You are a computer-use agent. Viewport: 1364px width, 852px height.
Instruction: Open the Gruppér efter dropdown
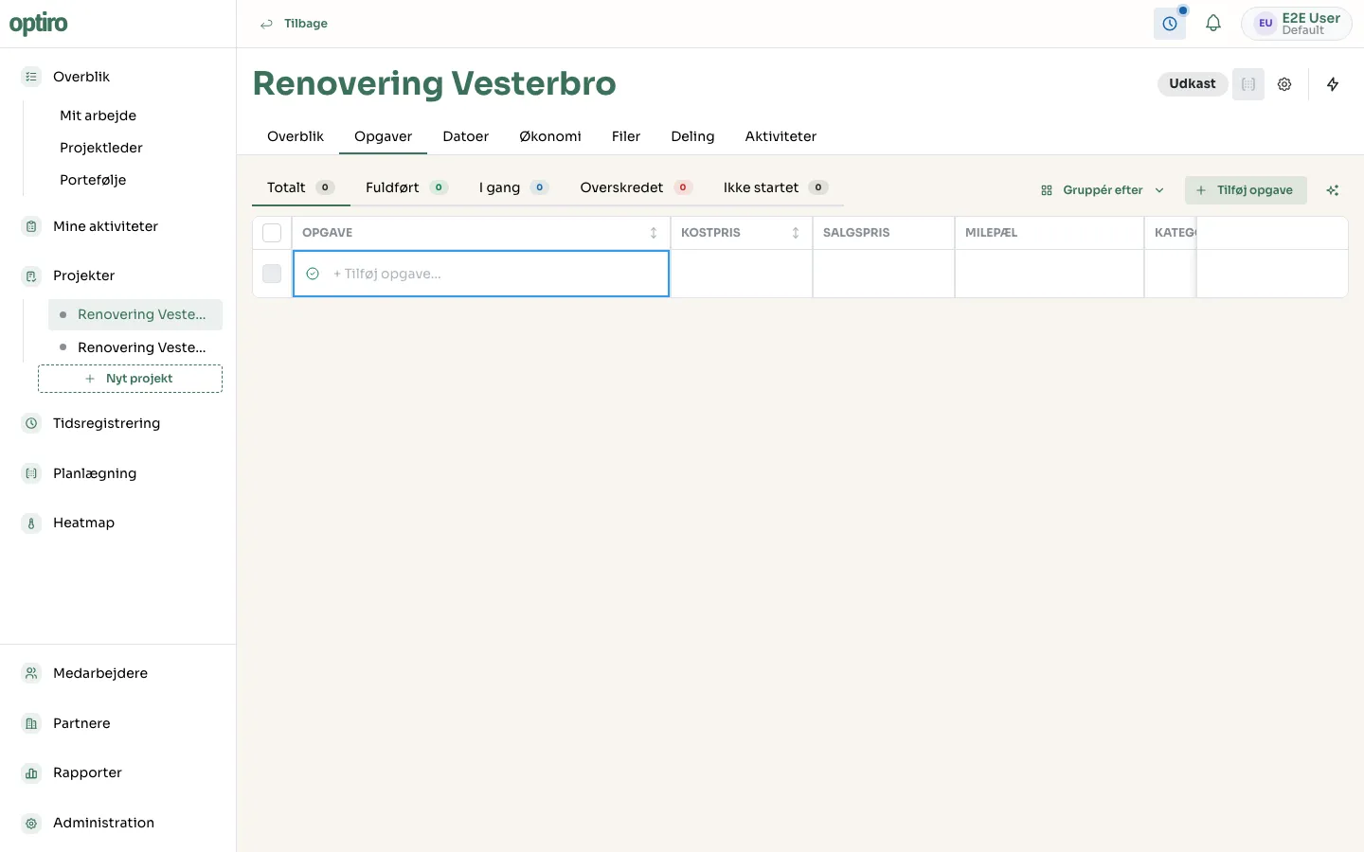coord(1103,190)
